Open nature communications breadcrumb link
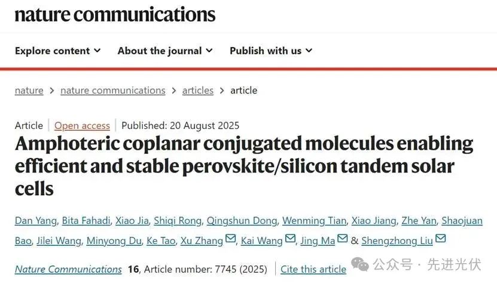Screen dimensions: 497x284 point(112,90)
